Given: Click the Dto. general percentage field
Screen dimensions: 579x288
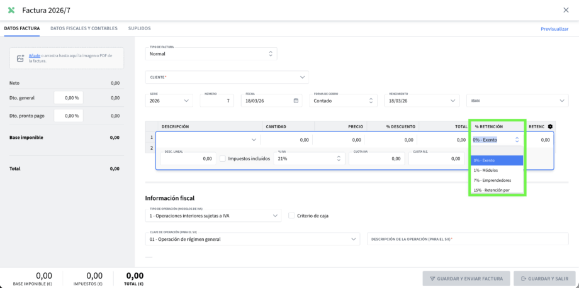Looking at the screenshot, I should click(x=68, y=97).
